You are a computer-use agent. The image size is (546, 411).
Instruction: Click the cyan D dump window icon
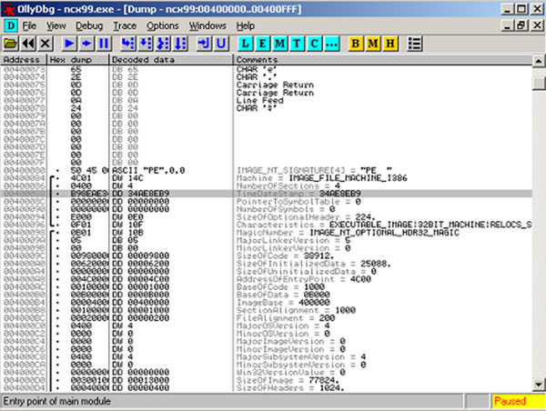click(x=11, y=25)
